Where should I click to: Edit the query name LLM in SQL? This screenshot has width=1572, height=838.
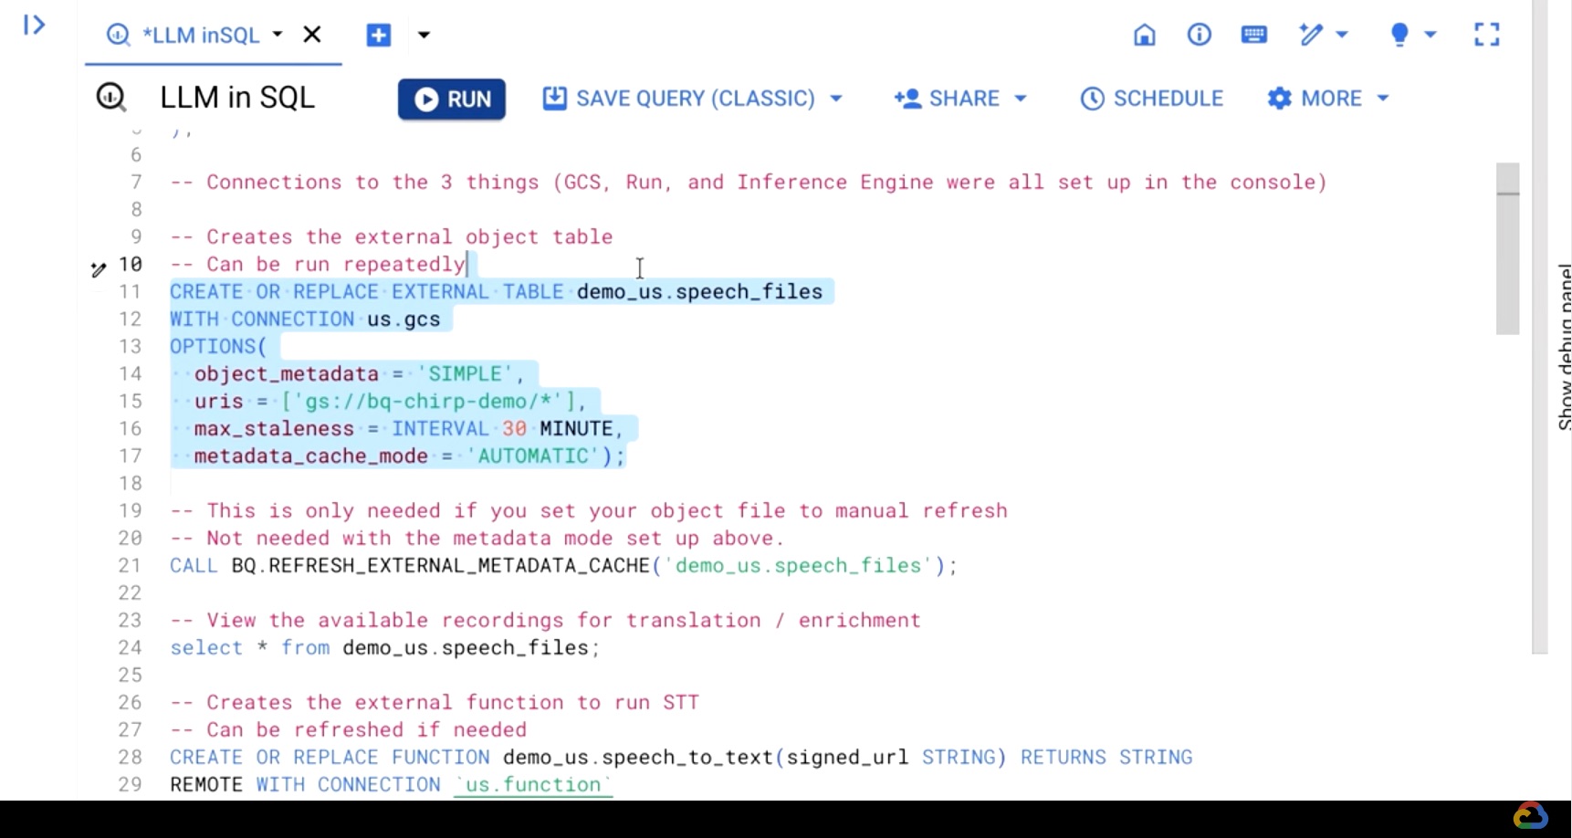236,97
